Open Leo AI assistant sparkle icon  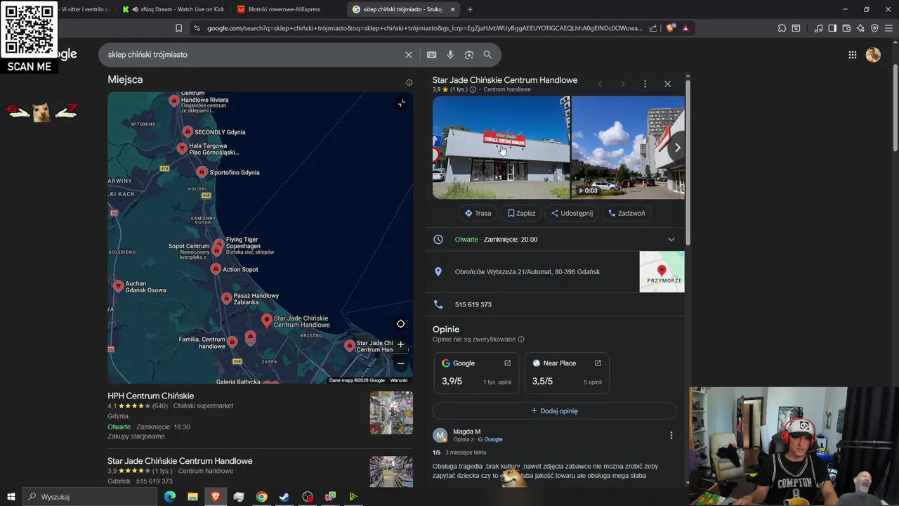tap(860, 28)
